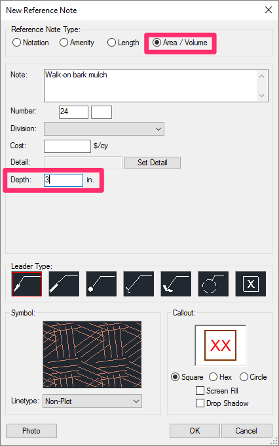Screen dimensions: 279x446
Task: Click the Detail read-only field
Action: 83,163
